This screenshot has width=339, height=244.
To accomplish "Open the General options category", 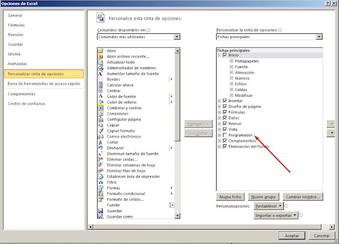I will (15, 15).
